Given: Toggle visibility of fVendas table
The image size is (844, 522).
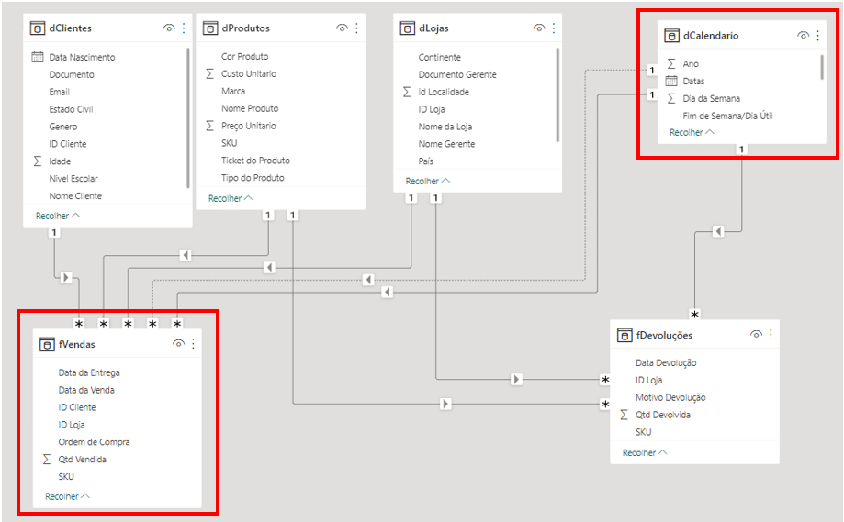Looking at the screenshot, I should 179,343.
